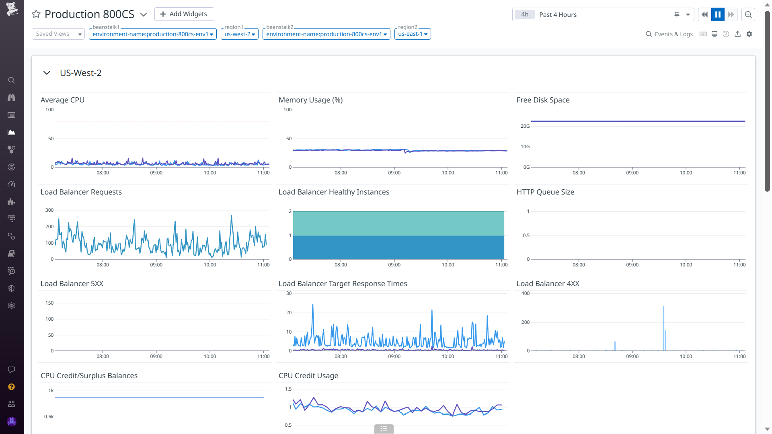The width and height of the screenshot is (772, 434).
Task: Shift time frame backward
Action: coord(704,14)
